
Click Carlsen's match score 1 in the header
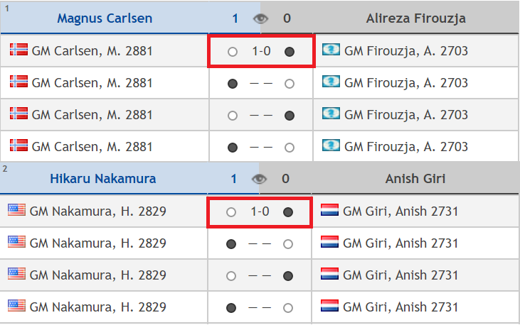[x=235, y=18]
